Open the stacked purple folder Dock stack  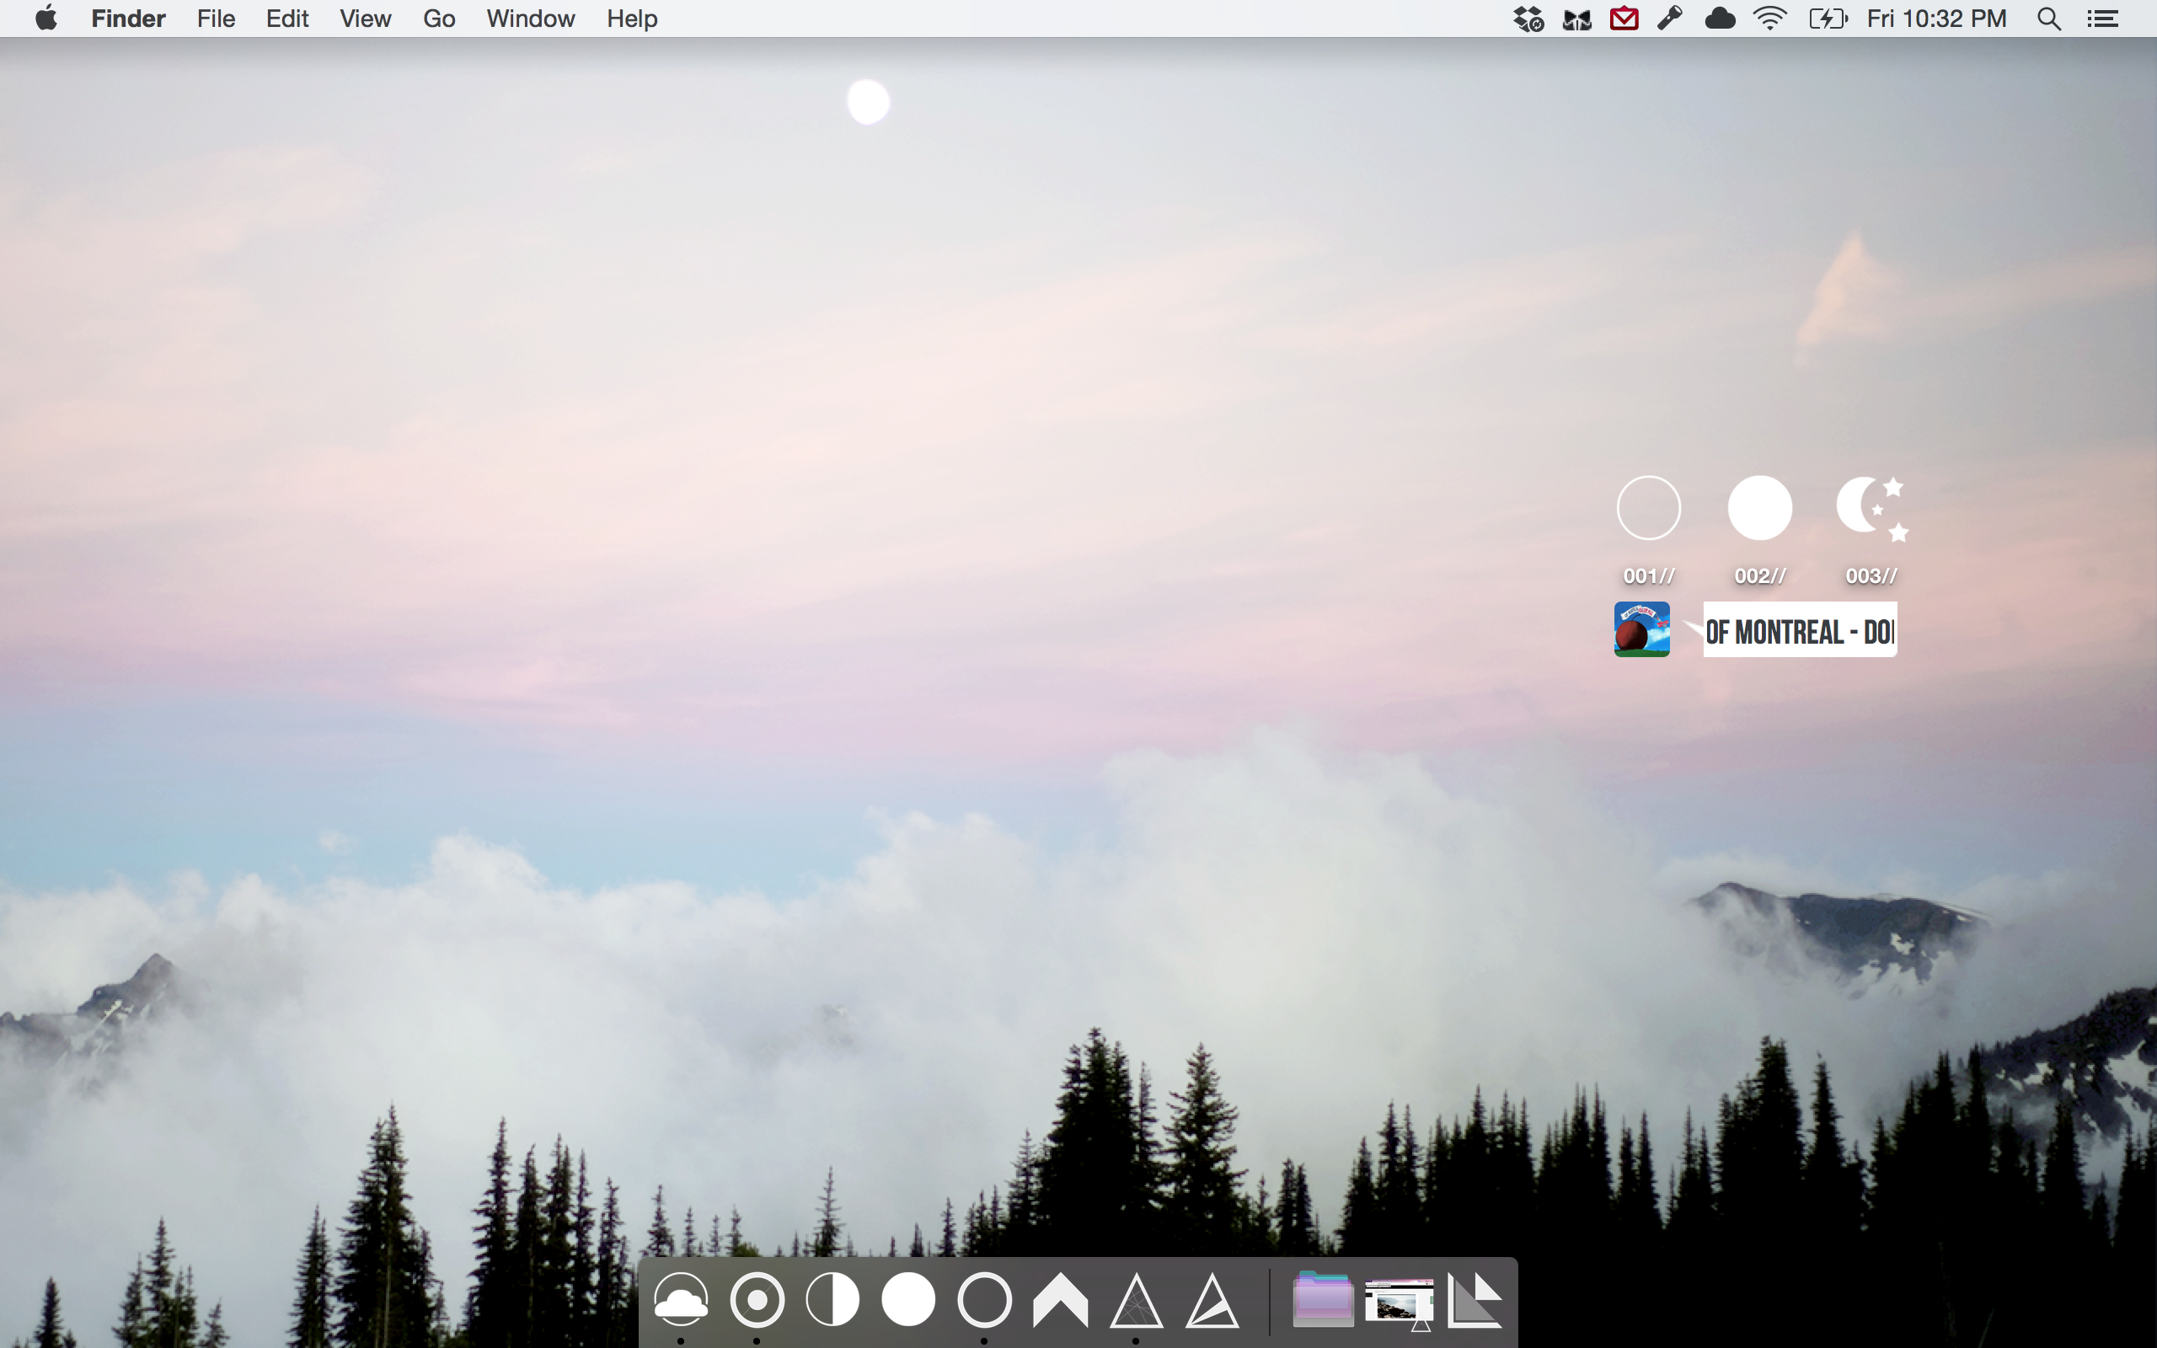click(x=1323, y=1300)
